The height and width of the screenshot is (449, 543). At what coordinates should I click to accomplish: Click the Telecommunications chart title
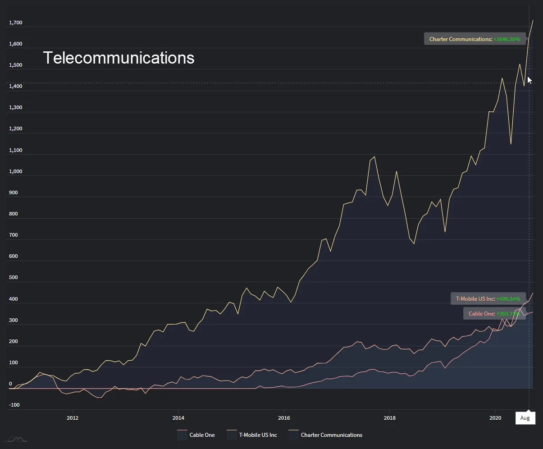click(119, 58)
